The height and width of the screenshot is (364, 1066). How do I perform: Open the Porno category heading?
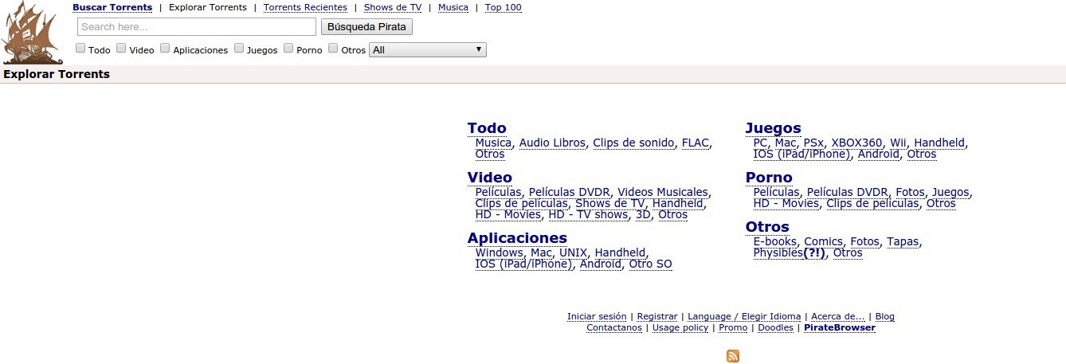pyautogui.click(x=769, y=178)
